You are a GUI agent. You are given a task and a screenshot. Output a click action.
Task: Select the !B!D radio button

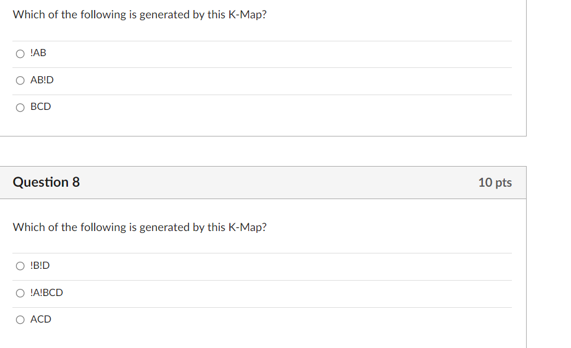[20, 266]
